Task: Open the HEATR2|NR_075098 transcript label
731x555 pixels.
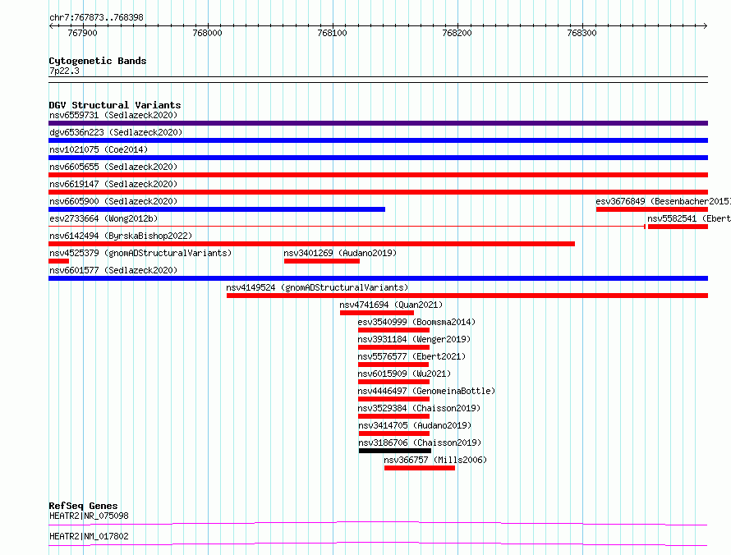Action: pos(89,516)
